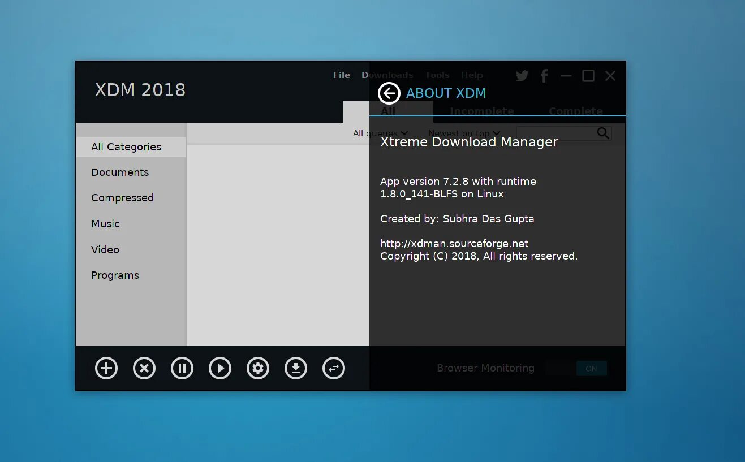The height and width of the screenshot is (462, 745).
Task: Click the Xtreme Download Manager title text
Action: [x=469, y=142]
